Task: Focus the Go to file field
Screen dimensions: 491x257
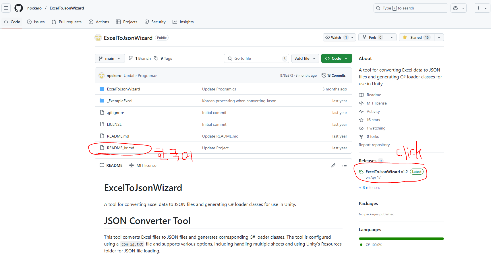Action: click(256, 58)
